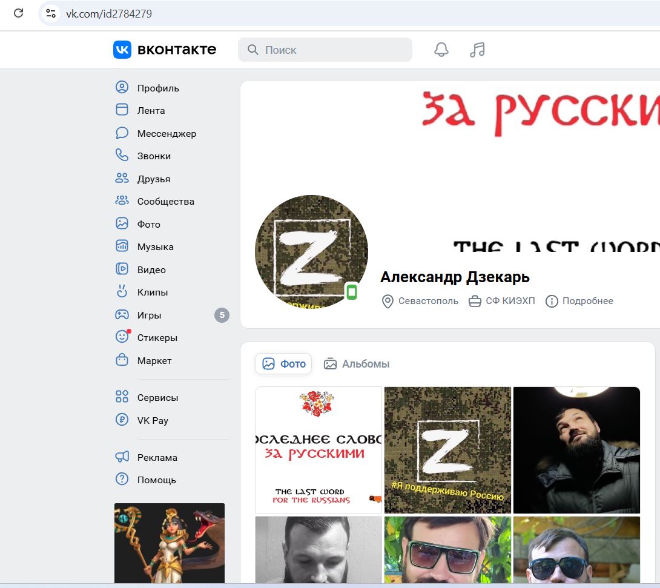This screenshot has width=660, height=588.
Task: Click the Маркет shopping bag icon
Action: tap(122, 360)
